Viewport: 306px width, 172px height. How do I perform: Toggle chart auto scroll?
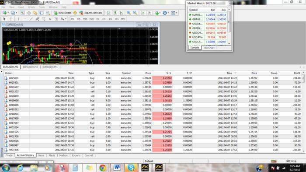coord(143,13)
